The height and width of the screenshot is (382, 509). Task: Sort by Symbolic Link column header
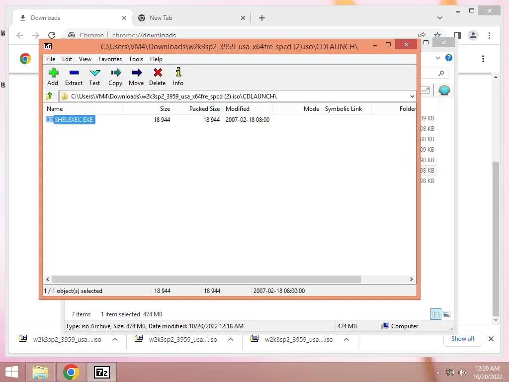346,109
